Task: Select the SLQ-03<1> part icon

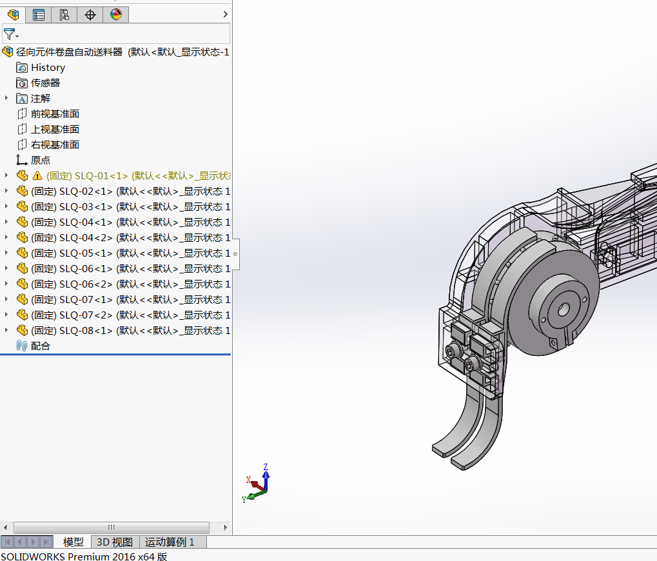Action: click(22, 206)
